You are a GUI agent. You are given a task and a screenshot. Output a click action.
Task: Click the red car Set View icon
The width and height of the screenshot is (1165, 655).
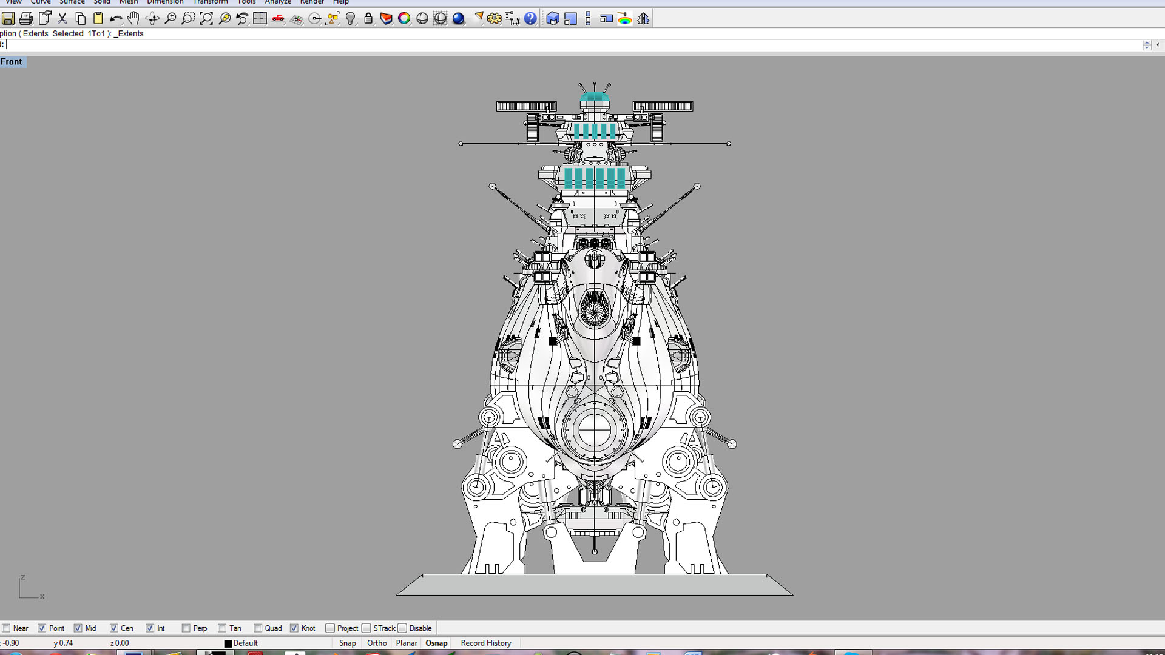click(x=279, y=19)
